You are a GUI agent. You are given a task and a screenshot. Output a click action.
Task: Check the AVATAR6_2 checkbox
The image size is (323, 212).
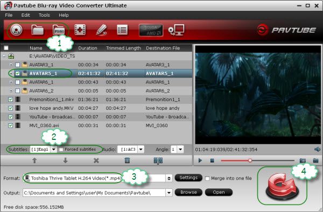click(18, 91)
